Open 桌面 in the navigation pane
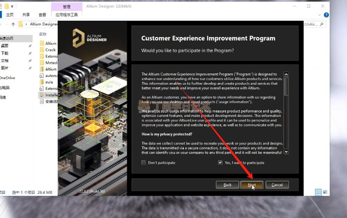 [x=4, y=46]
